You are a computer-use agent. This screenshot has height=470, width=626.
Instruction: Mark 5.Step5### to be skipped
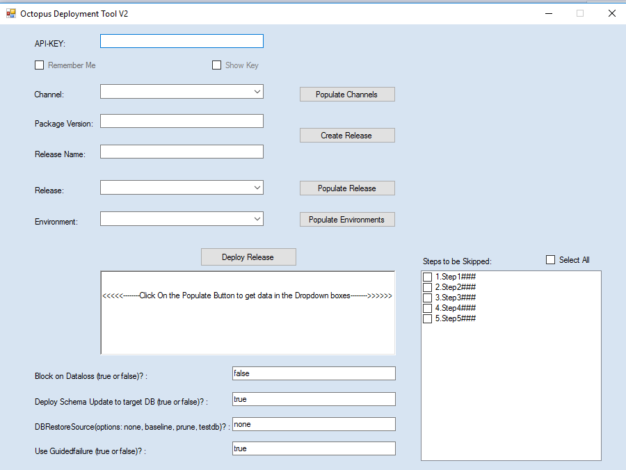(x=428, y=318)
